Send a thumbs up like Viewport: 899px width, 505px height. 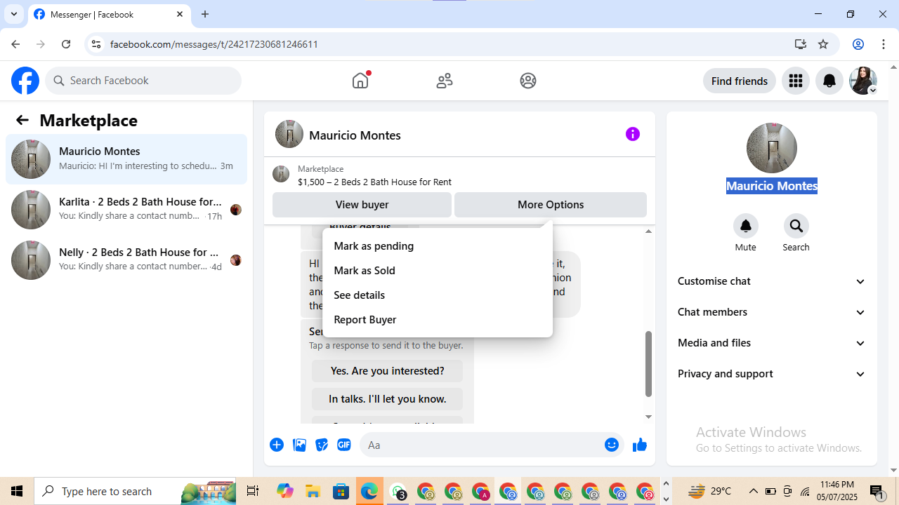[639, 445]
